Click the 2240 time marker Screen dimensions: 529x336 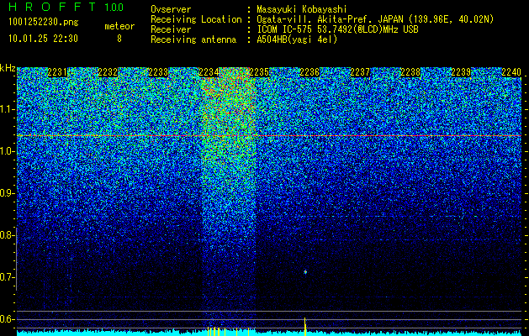click(511, 72)
